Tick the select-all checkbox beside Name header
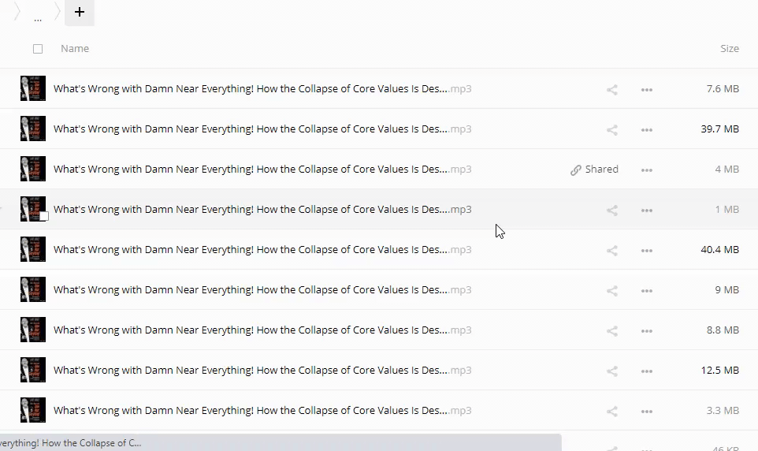This screenshot has width=758, height=451. pyautogui.click(x=38, y=49)
